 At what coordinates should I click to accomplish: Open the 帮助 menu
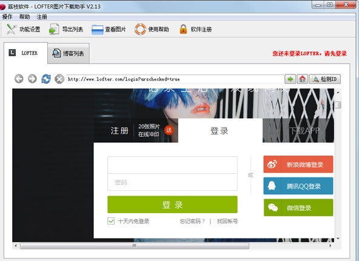point(24,17)
